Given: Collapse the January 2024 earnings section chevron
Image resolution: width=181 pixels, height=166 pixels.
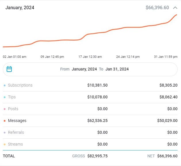Looking at the screenshot, I should [x=175, y=8].
